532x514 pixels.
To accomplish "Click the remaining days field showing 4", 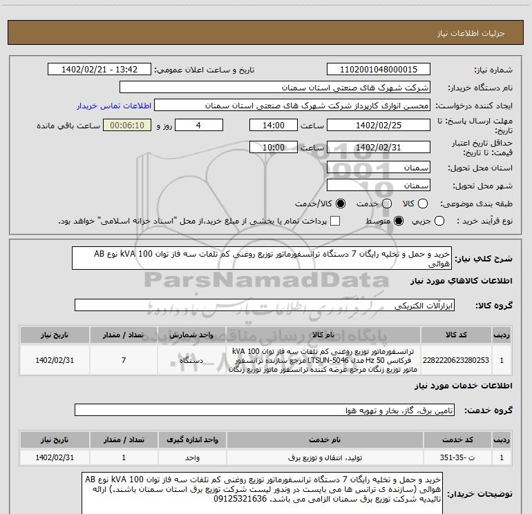I will pyautogui.click(x=199, y=125).
